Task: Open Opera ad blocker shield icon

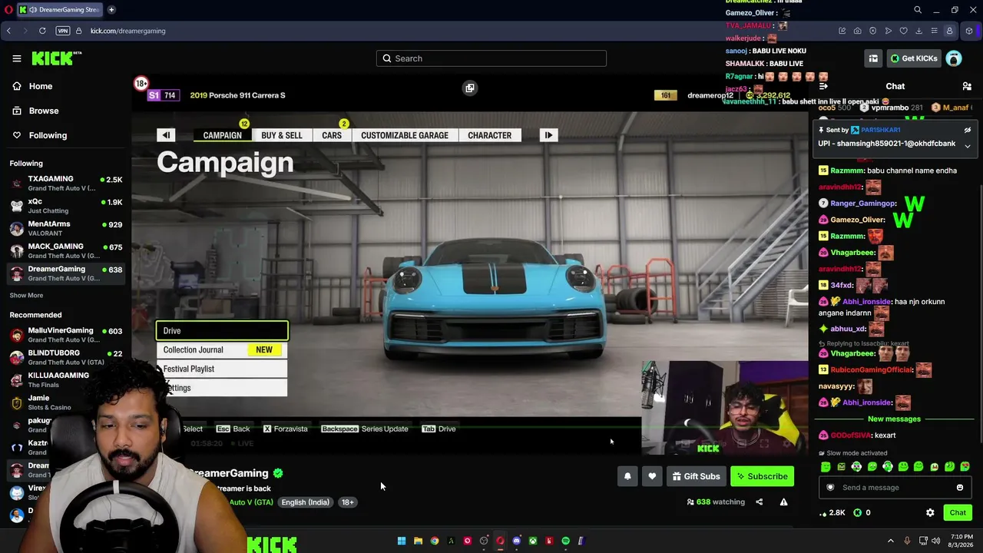Action: [872, 31]
